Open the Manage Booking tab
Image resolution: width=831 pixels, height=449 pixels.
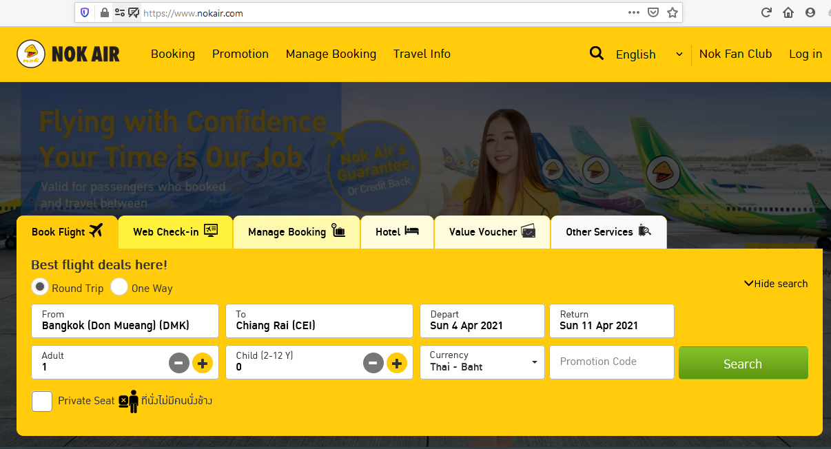[297, 232]
